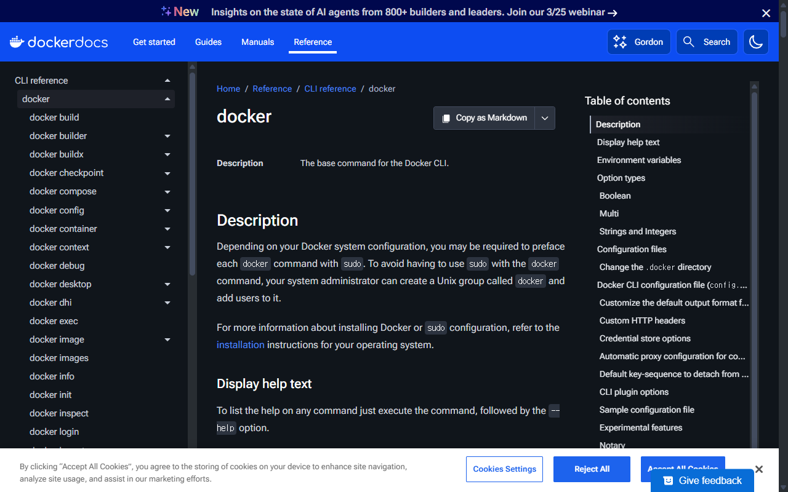Image resolution: width=788 pixels, height=492 pixels.
Task: Click the Copy as Markdown clipboard icon
Action: (446, 117)
